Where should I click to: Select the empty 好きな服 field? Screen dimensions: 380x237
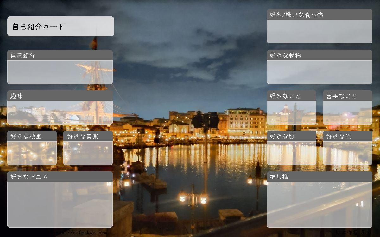(x=292, y=153)
